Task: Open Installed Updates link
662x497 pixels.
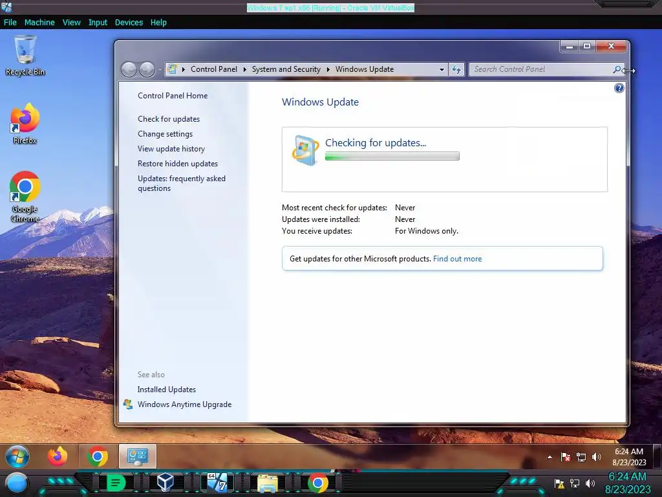Action: 166,389
